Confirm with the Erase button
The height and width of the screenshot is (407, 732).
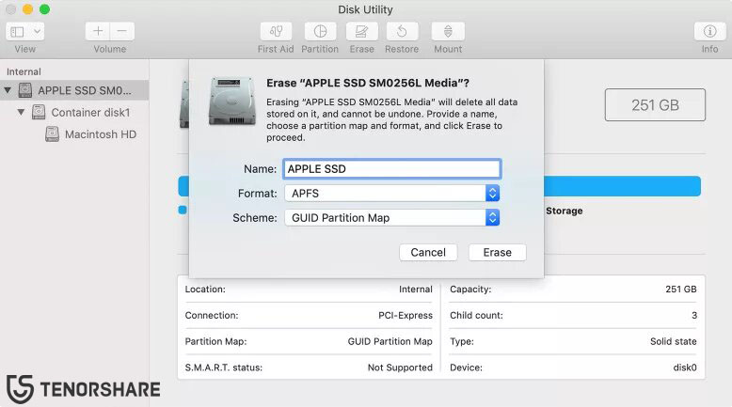[x=497, y=252]
